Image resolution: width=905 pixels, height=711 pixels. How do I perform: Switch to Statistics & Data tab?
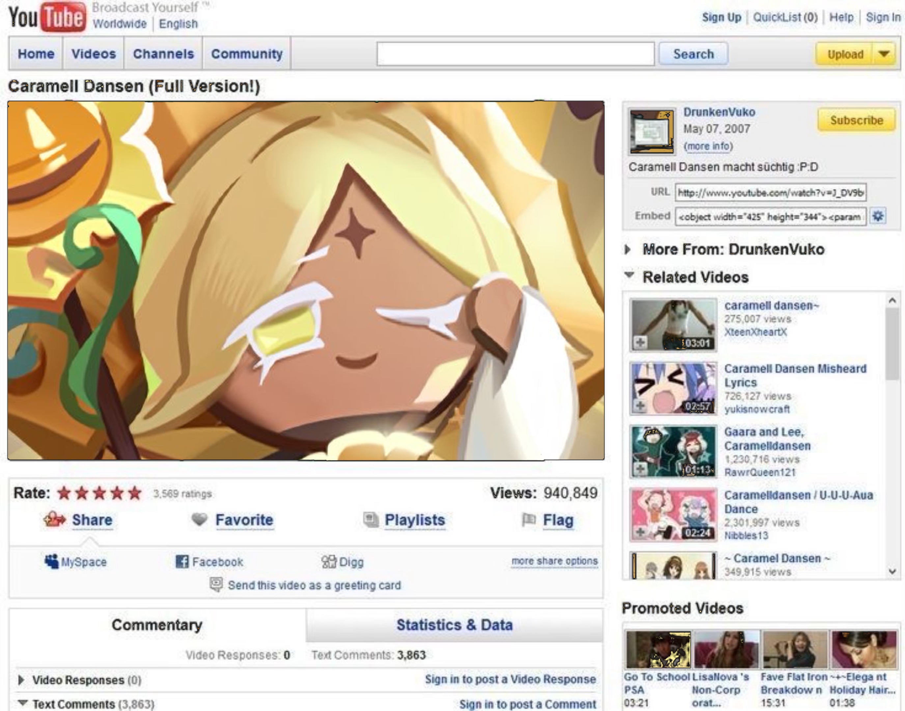[454, 625]
